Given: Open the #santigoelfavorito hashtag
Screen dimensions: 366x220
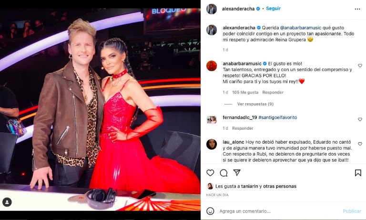Looking at the screenshot, I should click(x=277, y=117).
